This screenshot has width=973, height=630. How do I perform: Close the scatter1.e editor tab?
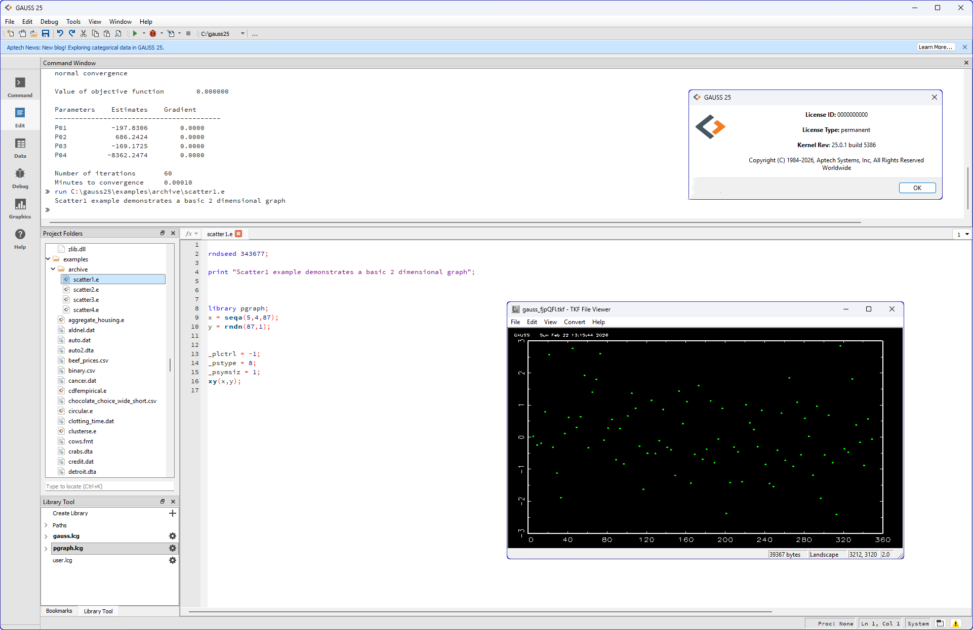tap(238, 234)
